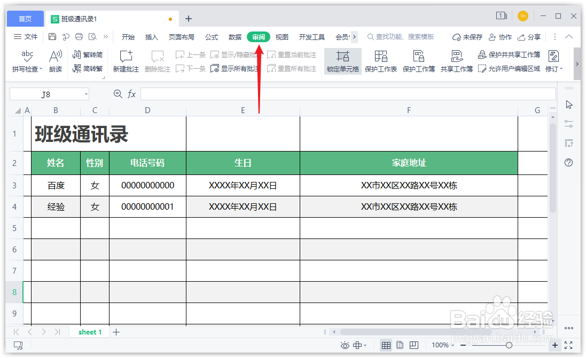
Task: Select the 审阅 ribbon tab
Action: pos(258,37)
